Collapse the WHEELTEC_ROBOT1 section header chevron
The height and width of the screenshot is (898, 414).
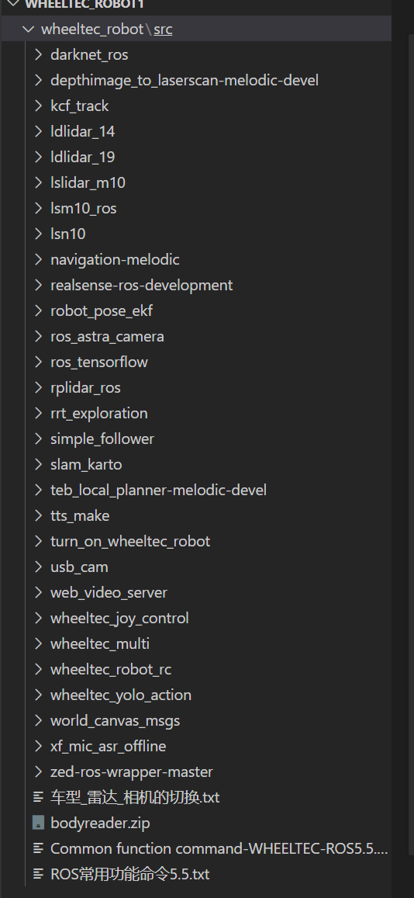click(13, 4)
